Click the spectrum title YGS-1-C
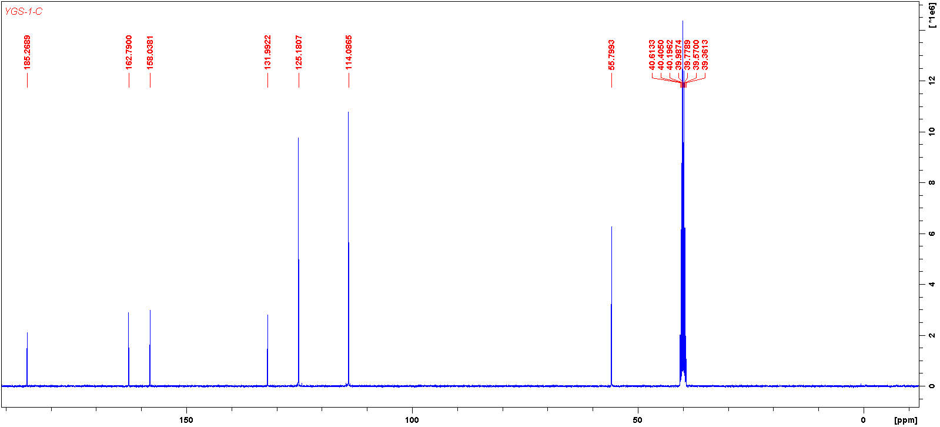 click(24, 12)
